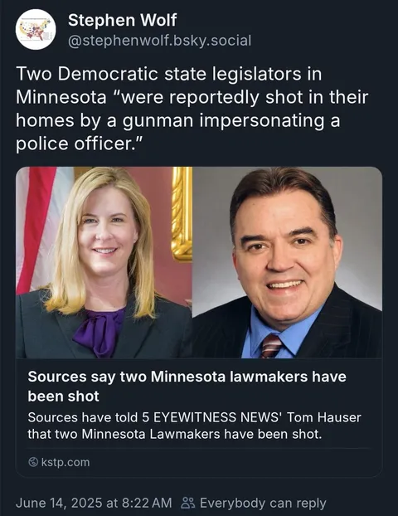Click "that two Minnesota Lawmakers have been shot."

pos(175,434)
